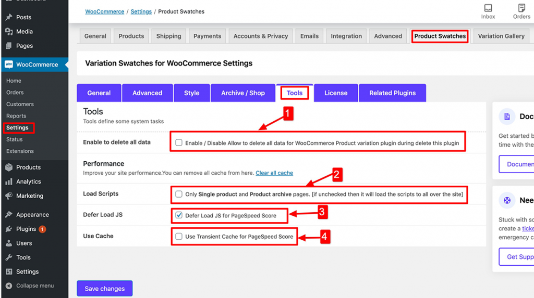Open WooCommerce Home submenu item

pos(14,81)
